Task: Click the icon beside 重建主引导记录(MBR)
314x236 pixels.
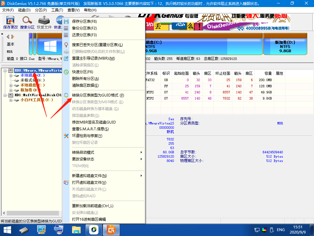Action: click(x=66, y=58)
